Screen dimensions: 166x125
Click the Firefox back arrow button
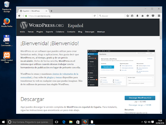tap(19, 16)
